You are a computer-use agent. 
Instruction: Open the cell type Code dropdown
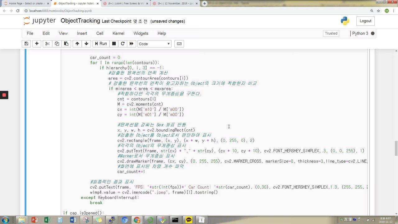click(x=155, y=44)
